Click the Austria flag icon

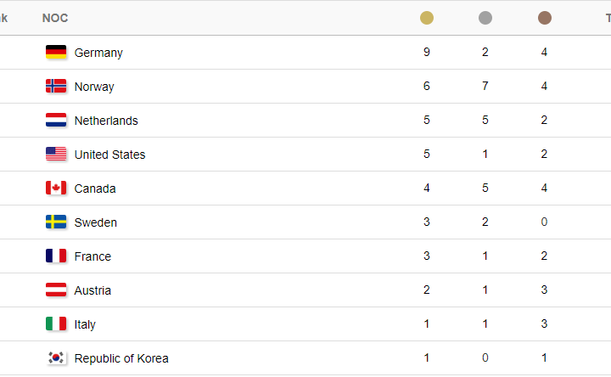[x=56, y=290]
